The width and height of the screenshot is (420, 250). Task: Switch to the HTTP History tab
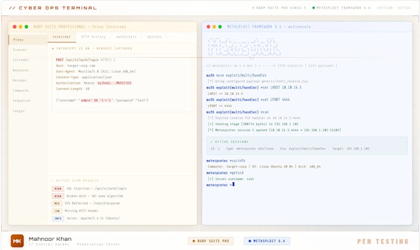point(93,37)
